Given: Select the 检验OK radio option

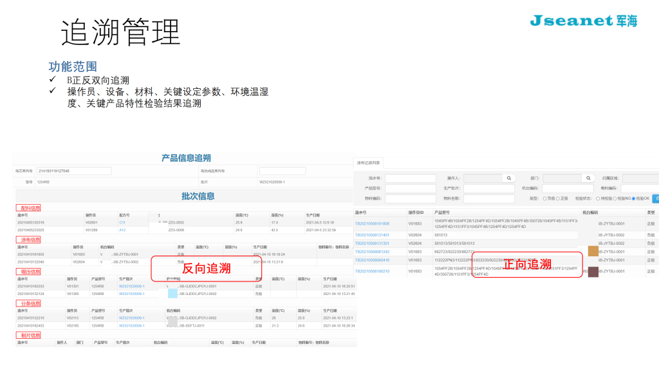Looking at the screenshot, I should (633, 198).
